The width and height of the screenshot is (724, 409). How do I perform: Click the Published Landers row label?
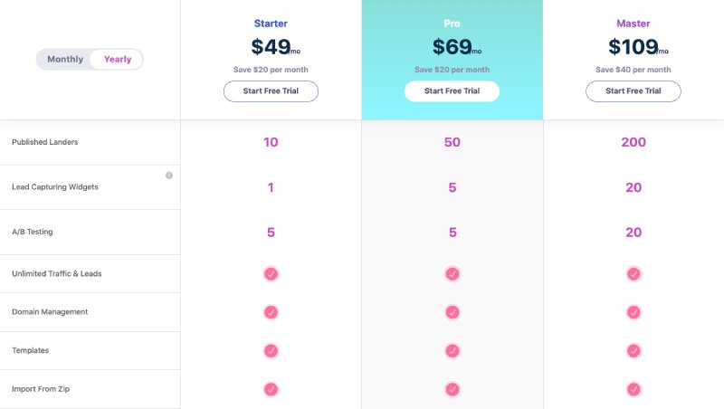(44, 142)
